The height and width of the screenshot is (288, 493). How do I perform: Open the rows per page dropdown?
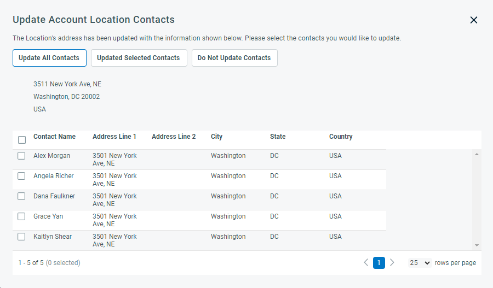click(x=420, y=262)
